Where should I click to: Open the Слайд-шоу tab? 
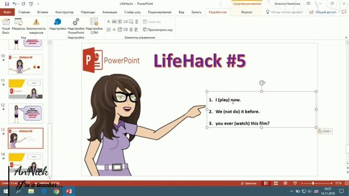133,12
